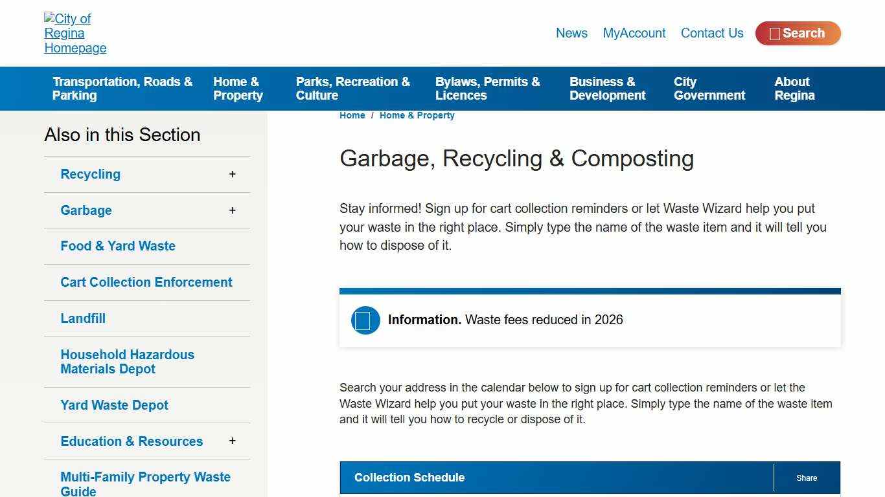Open the Transportation, Roads & Parking menu

[x=122, y=89]
